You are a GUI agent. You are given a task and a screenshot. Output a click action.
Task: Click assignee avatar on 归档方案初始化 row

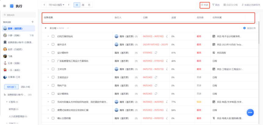point(117,36)
